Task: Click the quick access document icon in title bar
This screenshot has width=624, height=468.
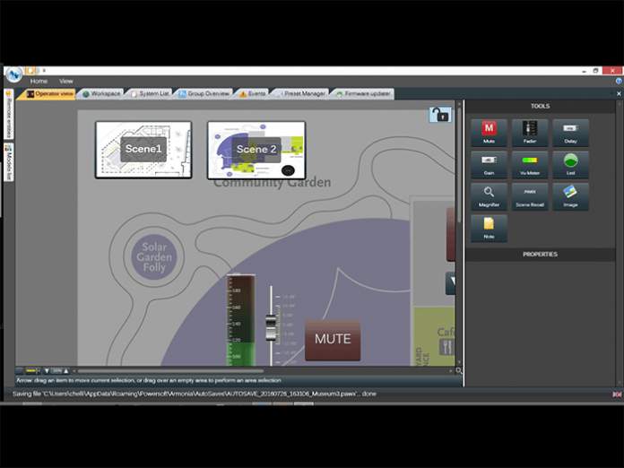Action: tap(30, 71)
